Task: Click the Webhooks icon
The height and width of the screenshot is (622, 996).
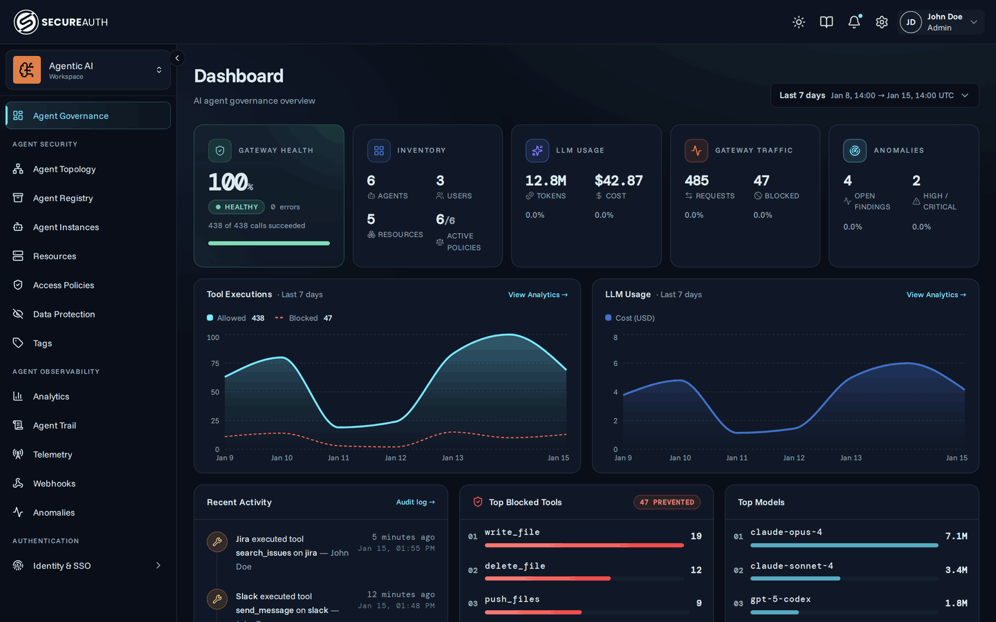Action: tap(18, 483)
